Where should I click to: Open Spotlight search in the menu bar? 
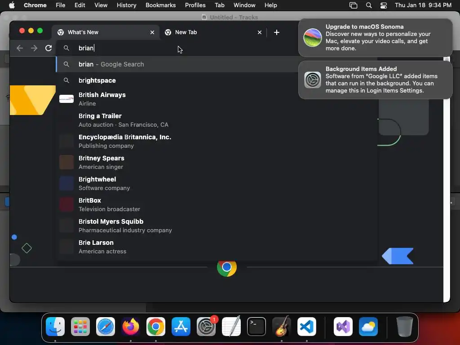coord(369,5)
